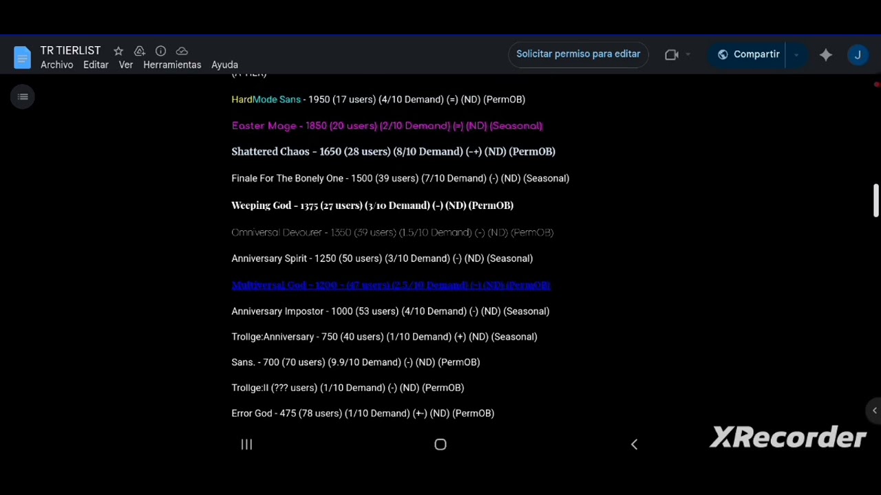
Task: Click the Multiversal God entry line
Action: [x=391, y=285]
